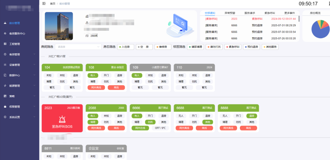The height and width of the screenshot is (160, 330).
Task: Open room 108 展会体验区 card header
Action: [x=106, y=67]
